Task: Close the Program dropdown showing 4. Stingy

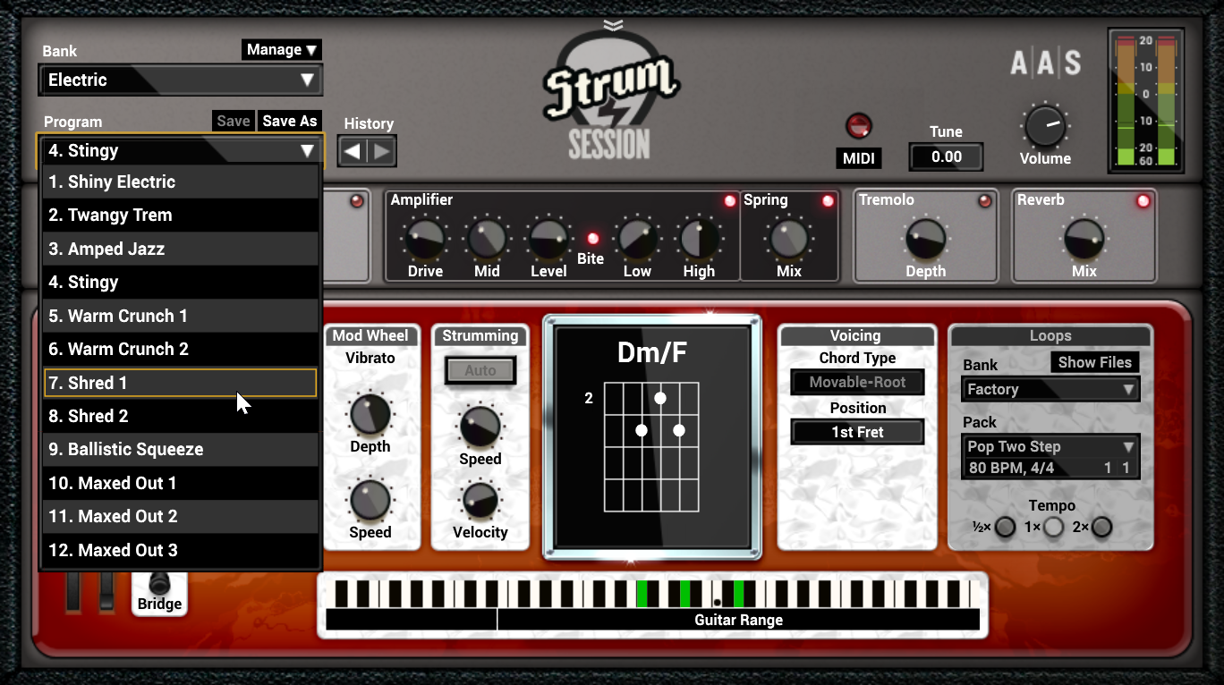Action: (x=181, y=150)
